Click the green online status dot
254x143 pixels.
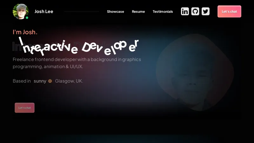point(27,18)
